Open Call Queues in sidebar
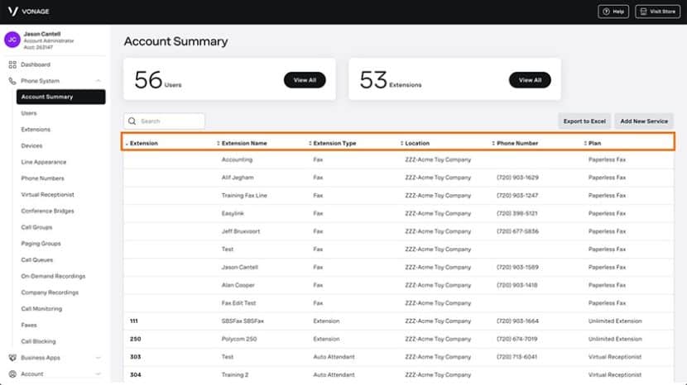 37,260
